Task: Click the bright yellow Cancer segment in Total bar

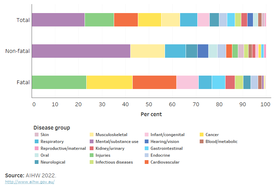Action: 150,20
